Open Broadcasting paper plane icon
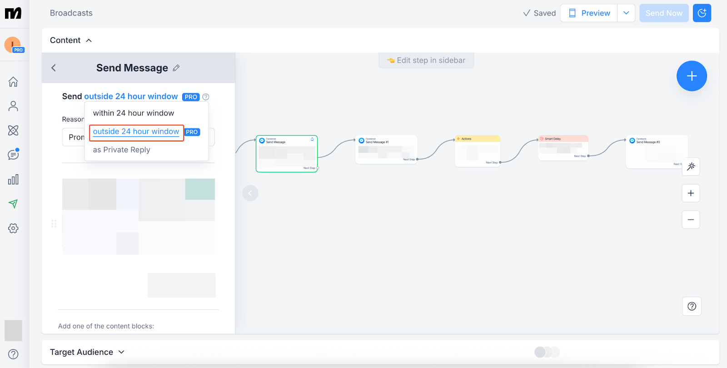Image resolution: width=727 pixels, height=368 pixels. coord(13,204)
